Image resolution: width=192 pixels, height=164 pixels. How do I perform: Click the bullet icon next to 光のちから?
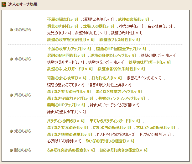(x=11, y=131)
